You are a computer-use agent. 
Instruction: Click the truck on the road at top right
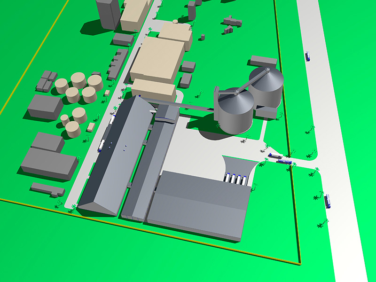click(307, 56)
